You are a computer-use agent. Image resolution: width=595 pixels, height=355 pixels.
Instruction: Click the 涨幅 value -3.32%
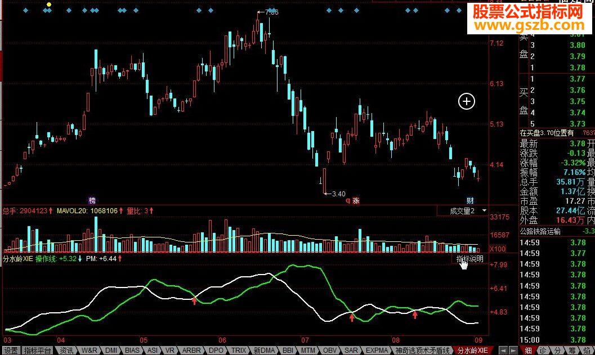(x=573, y=163)
